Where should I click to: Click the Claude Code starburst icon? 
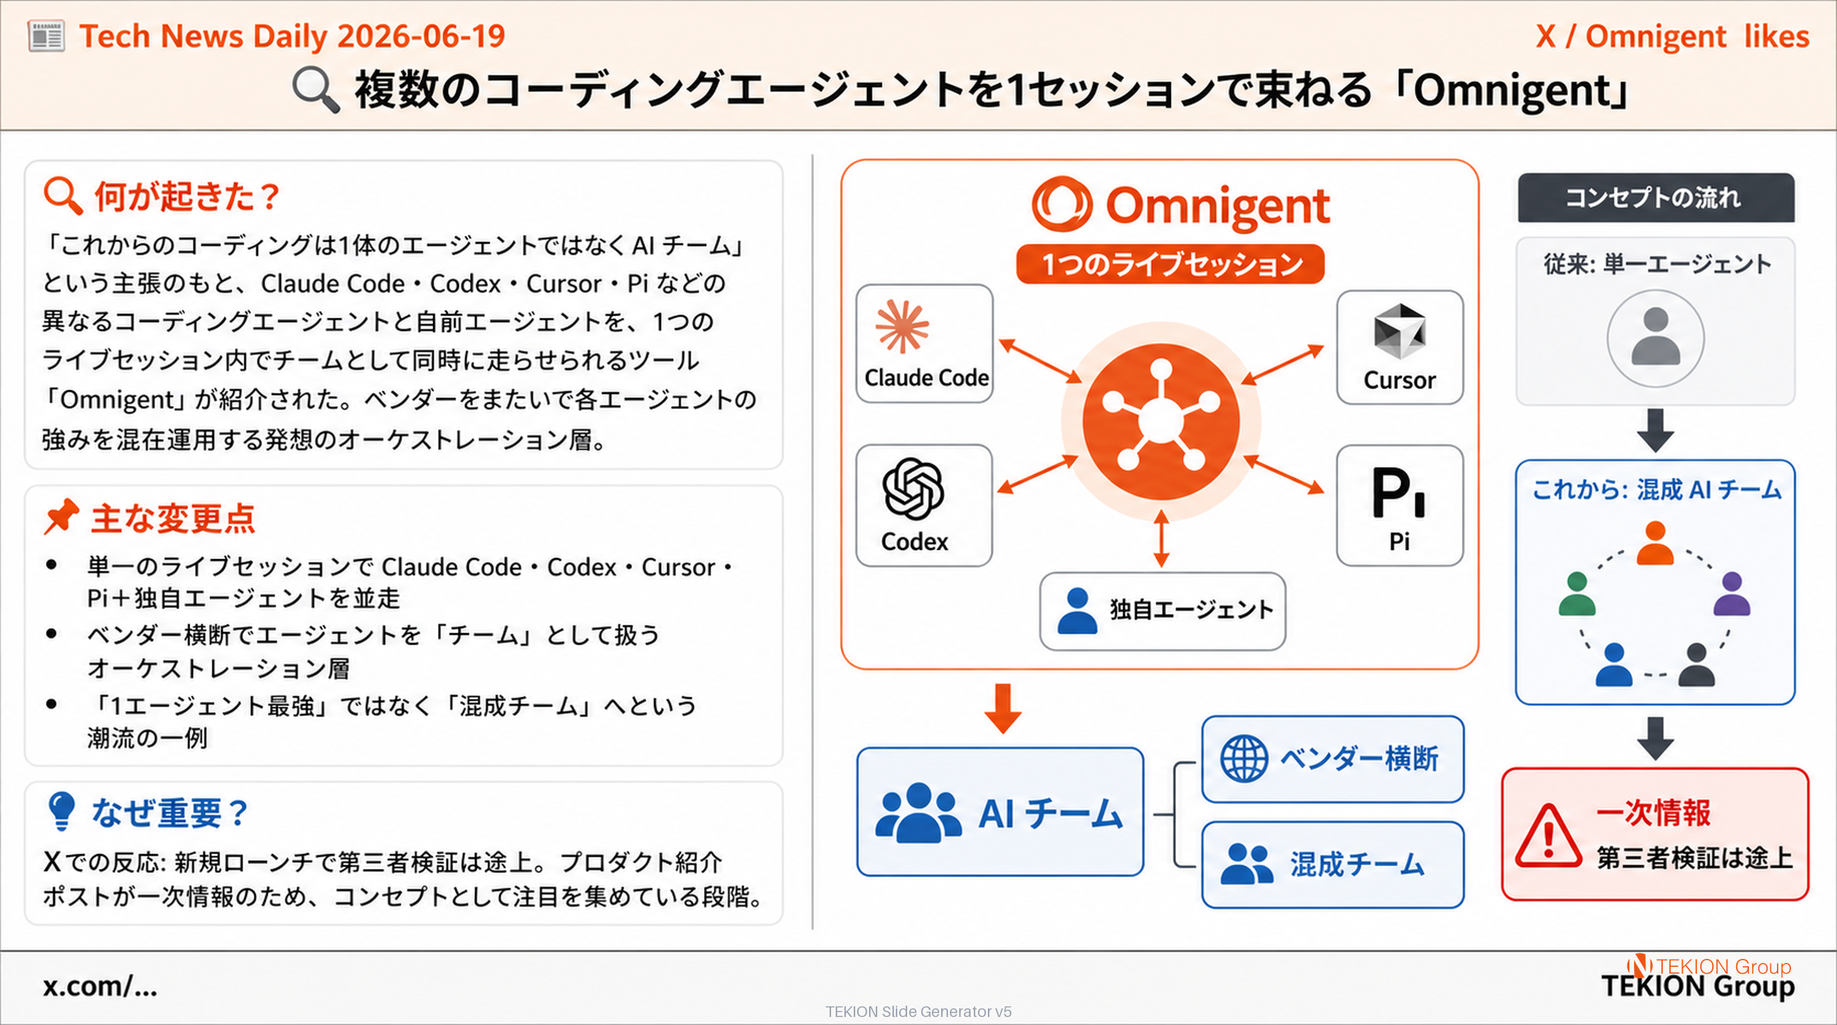[x=902, y=327]
